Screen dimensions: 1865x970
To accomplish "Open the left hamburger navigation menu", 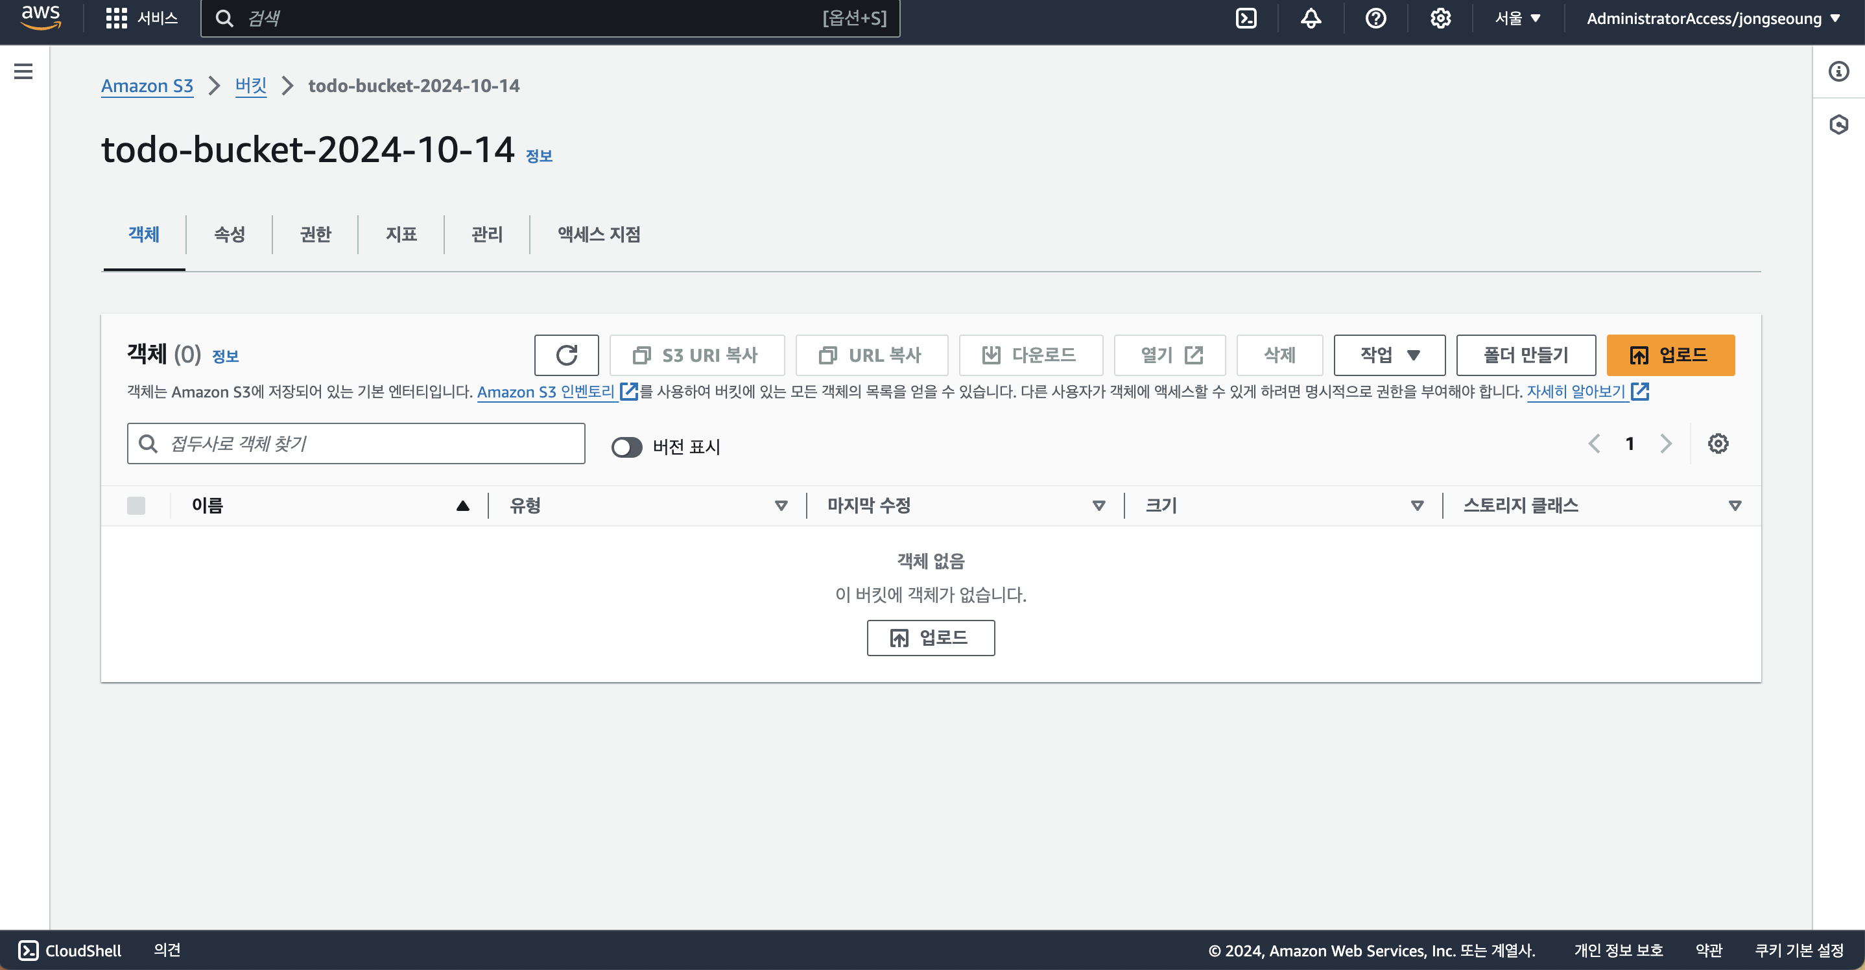I will click(23, 71).
